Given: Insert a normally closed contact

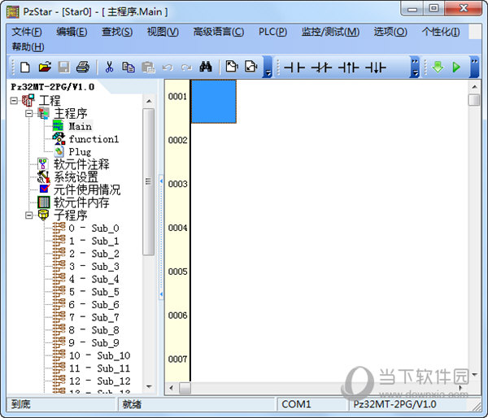Looking at the screenshot, I should pos(321,67).
